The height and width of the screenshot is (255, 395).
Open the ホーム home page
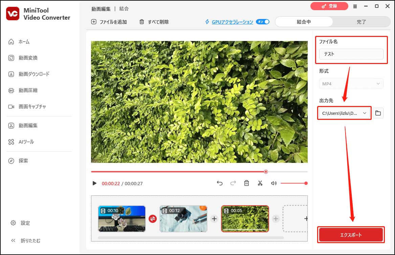[x=19, y=42]
